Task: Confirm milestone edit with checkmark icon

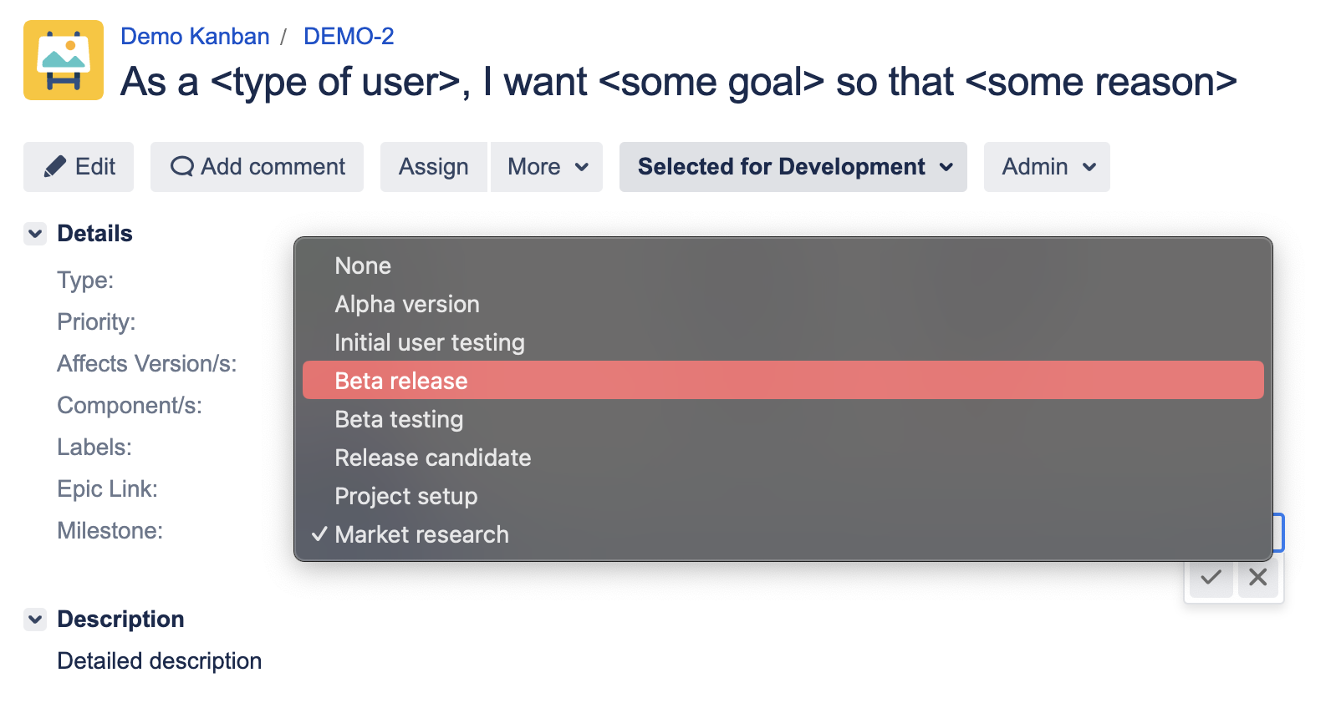Action: coord(1211,577)
